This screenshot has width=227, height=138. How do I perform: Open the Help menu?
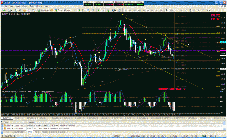tap(46, 7)
